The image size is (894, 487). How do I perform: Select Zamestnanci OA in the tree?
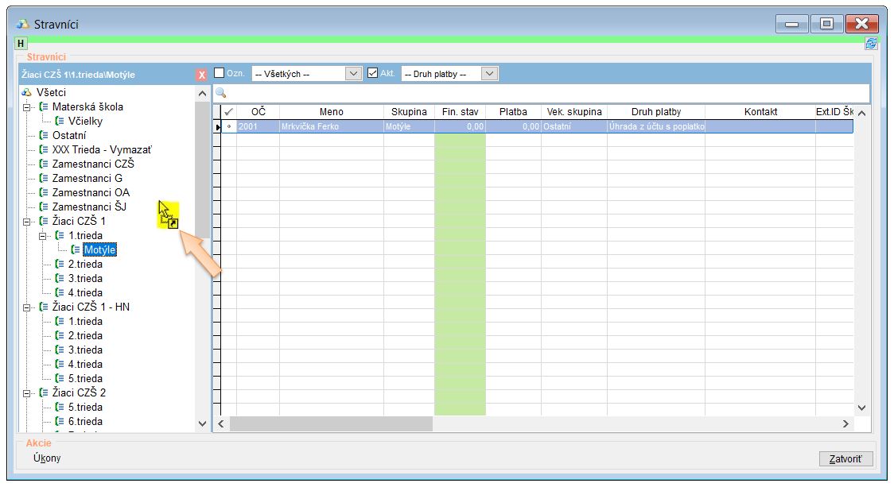[91, 193]
